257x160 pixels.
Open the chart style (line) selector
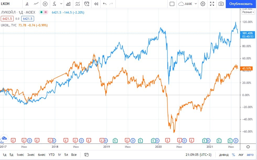point(36,4)
